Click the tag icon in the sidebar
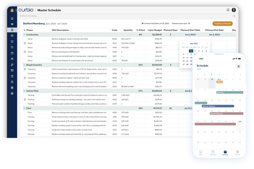The width and height of the screenshot is (254, 169). pyautogui.click(x=12, y=47)
